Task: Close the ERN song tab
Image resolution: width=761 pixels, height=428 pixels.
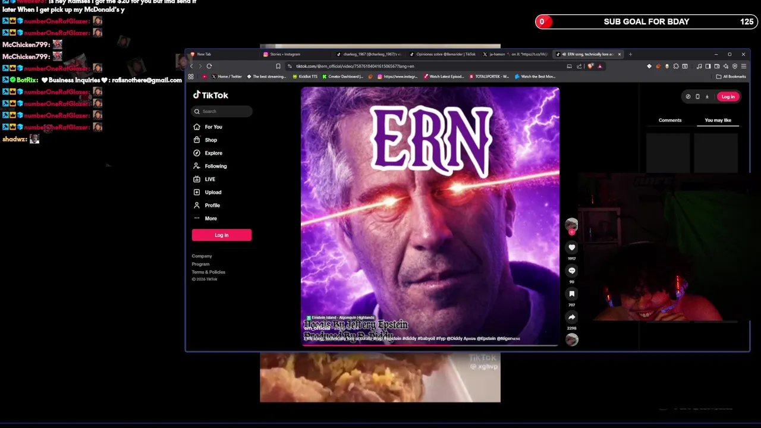Action: [x=619, y=54]
